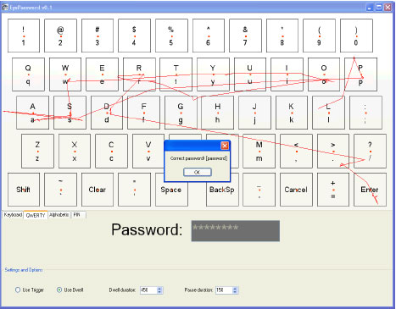Choose the S key

pos(70,113)
